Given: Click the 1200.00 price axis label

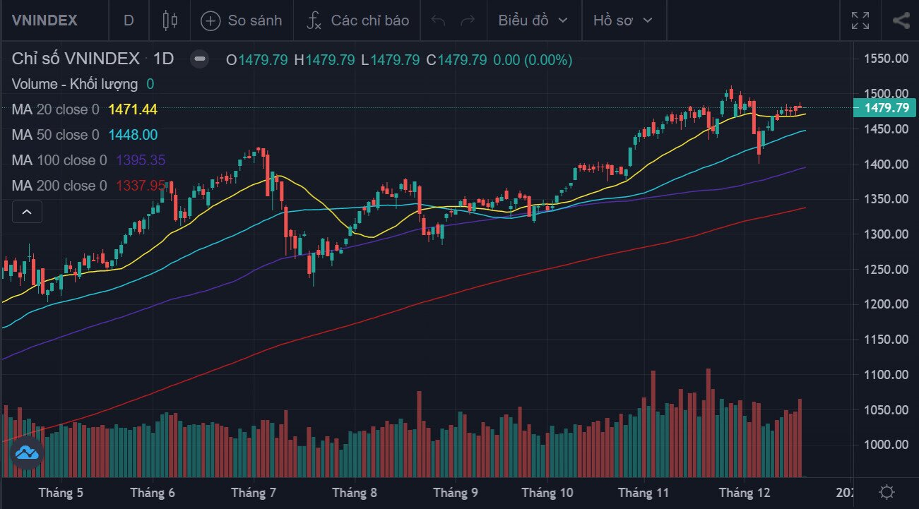Looking at the screenshot, I should click(x=887, y=304).
